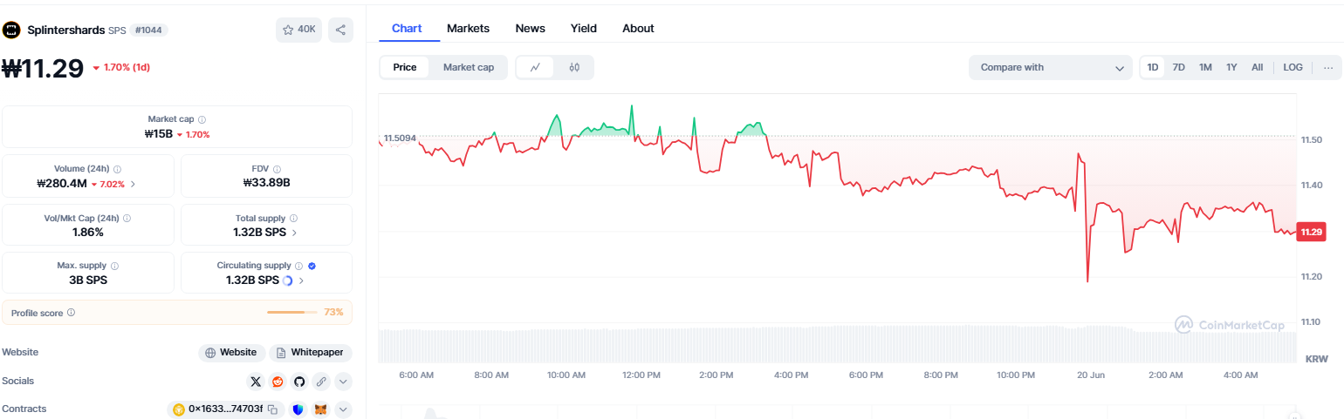This screenshot has height=419, width=1344.
Task: Click the Volume (24h) info icon
Action: point(118,169)
